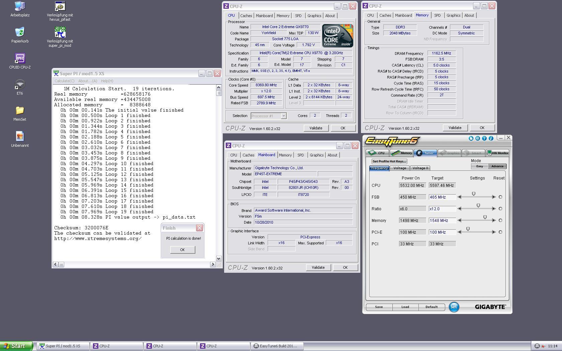Viewport: 562px width, 351px height.
Task: Increase Ratio with right arrow
Action: point(494,209)
